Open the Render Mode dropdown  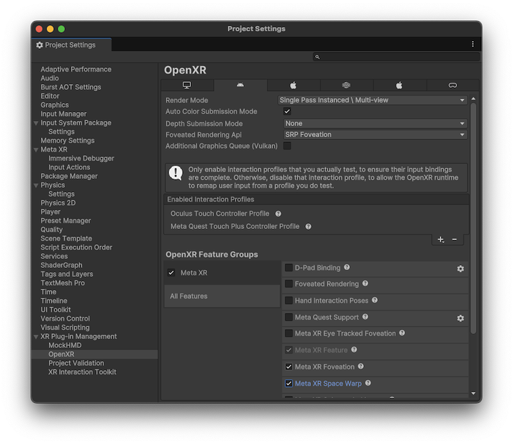(x=373, y=100)
